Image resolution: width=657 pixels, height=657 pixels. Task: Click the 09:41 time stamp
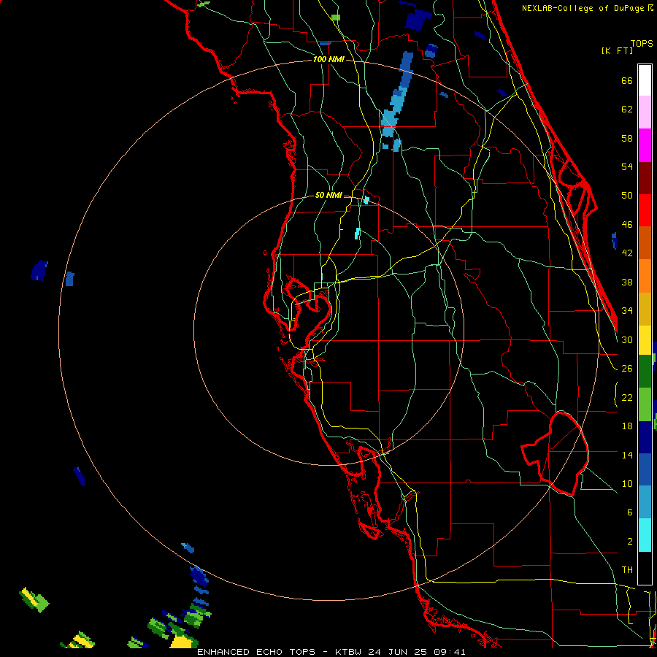tap(450, 652)
